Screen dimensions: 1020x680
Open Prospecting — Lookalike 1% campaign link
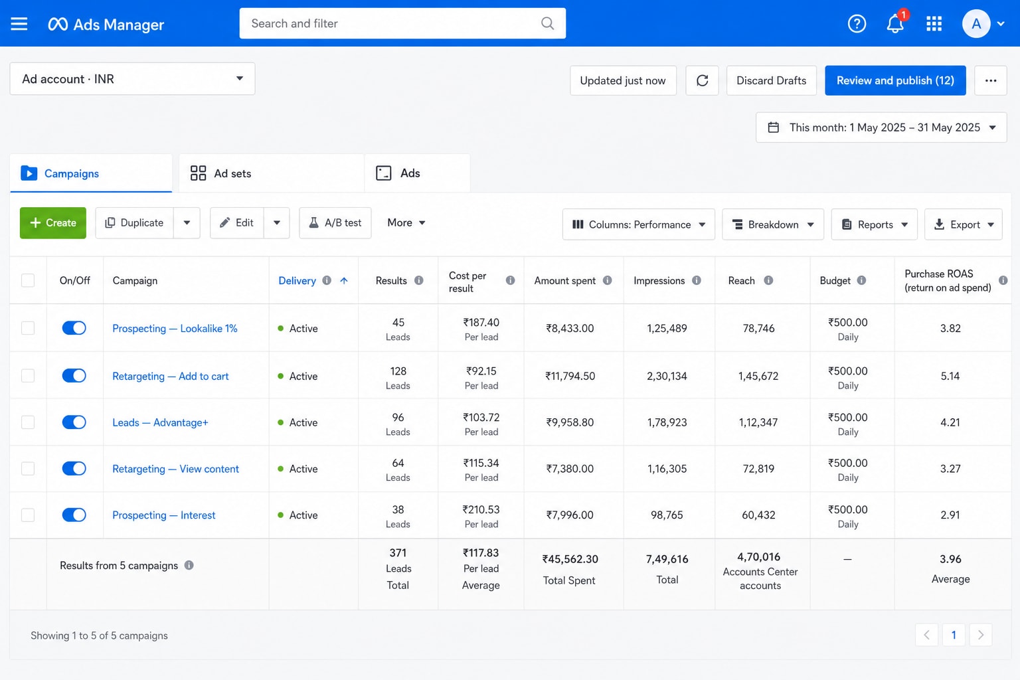pyautogui.click(x=175, y=328)
